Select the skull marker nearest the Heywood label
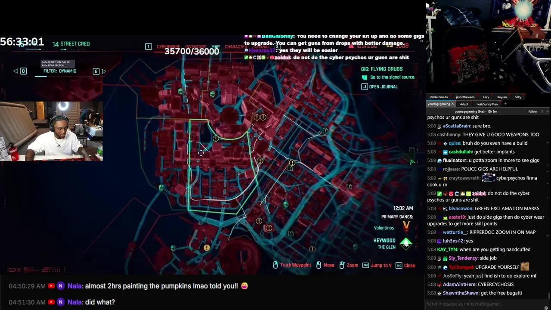The height and width of the screenshot is (310, 551). pos(355,247)
